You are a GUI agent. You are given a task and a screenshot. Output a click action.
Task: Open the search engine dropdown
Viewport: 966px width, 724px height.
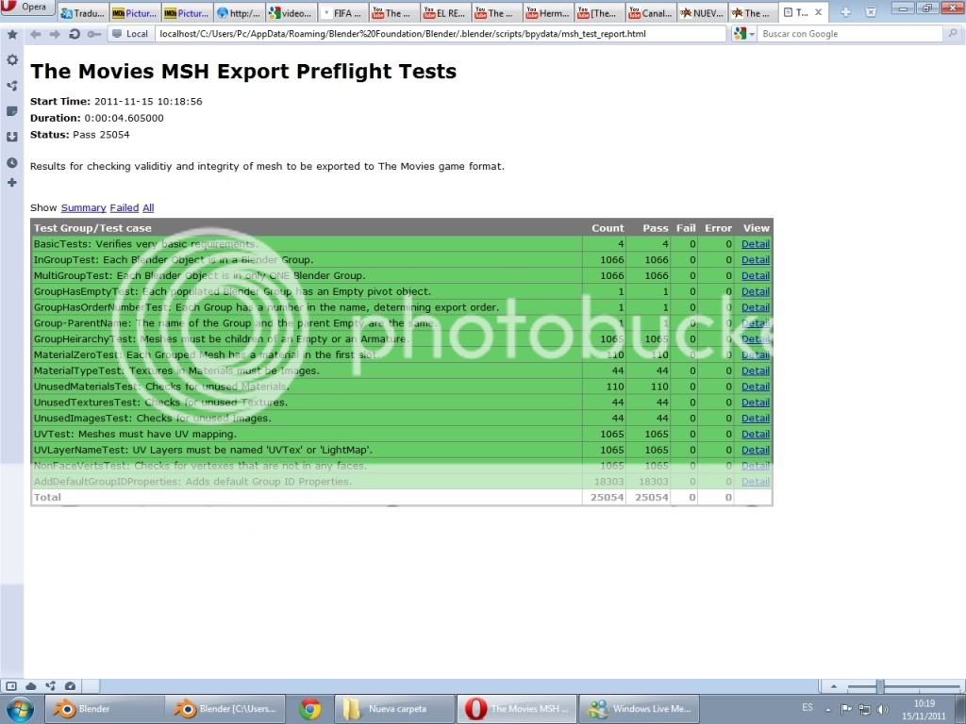tap(743, 34)
